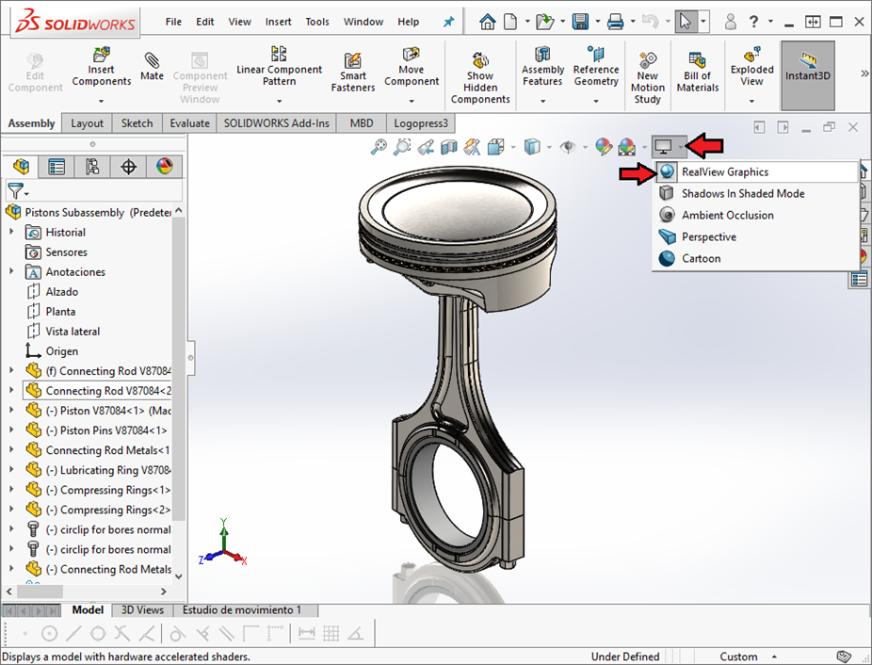Click the Save disk icon

tap(580, 22)
